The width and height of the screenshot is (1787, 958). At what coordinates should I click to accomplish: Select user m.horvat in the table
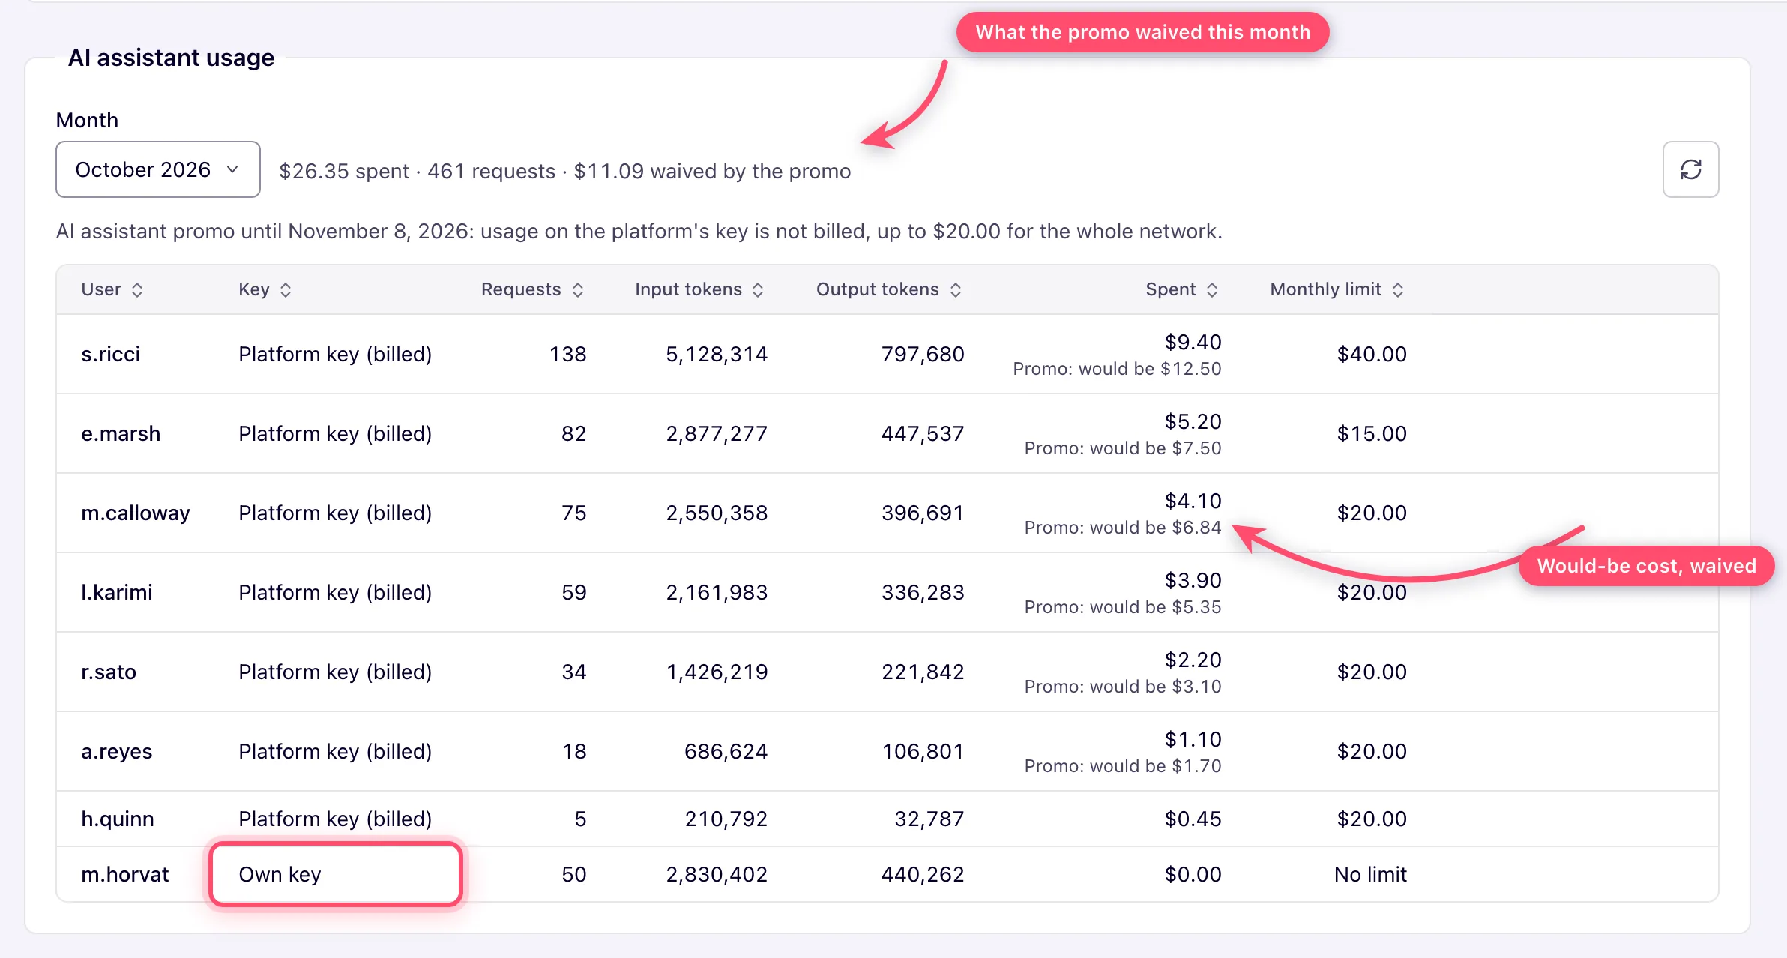125,874
